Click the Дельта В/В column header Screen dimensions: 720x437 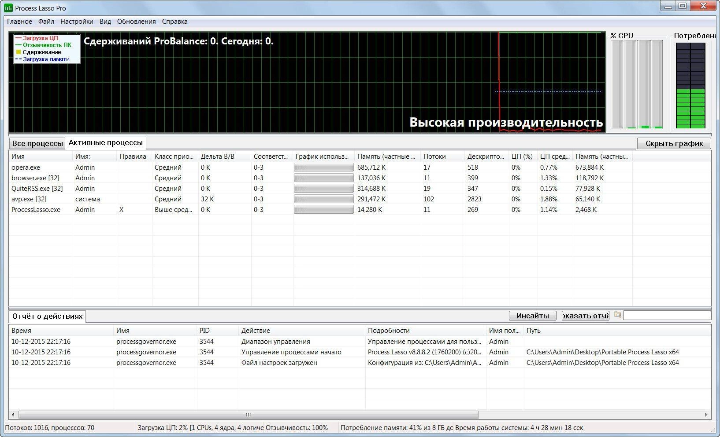tap(225, 156)
